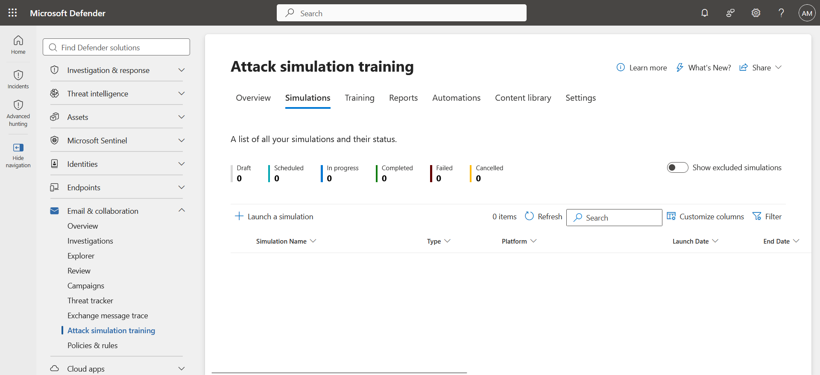The height and width of the screenshot is (375, 820).
Task: Open Campaigns in the navigation
Action: pyautogui.click(x=86, y=286)
